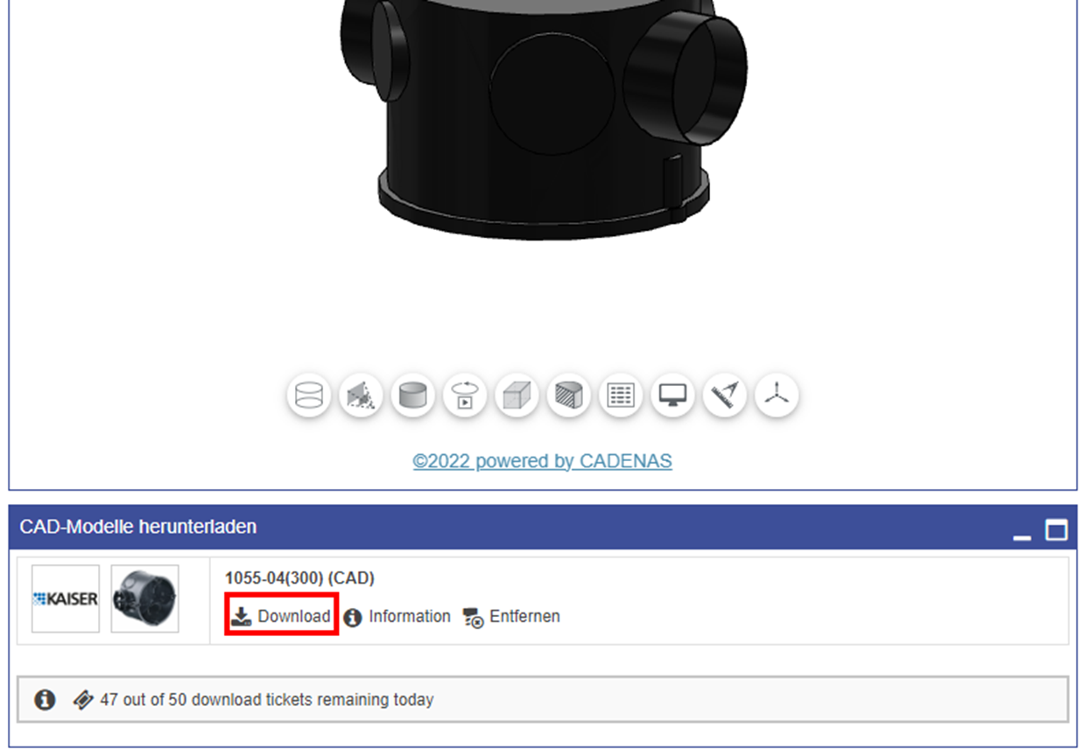Open the cube view orientation icon
1090x756 pixels.
point(517,395)
